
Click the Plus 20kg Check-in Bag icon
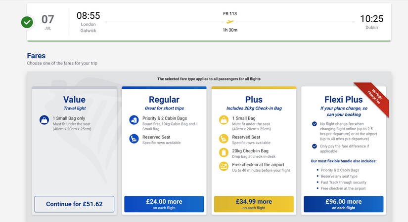tap(224, 152)
